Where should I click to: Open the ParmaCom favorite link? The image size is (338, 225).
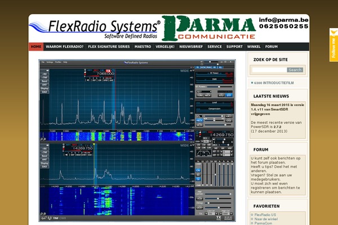(x=263, y=223)
